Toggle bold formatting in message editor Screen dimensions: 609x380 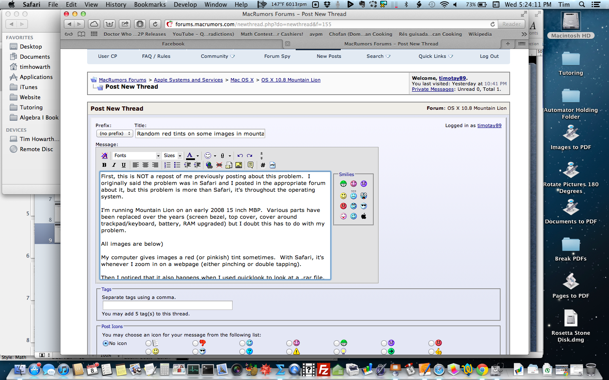(x=104, y=165)
